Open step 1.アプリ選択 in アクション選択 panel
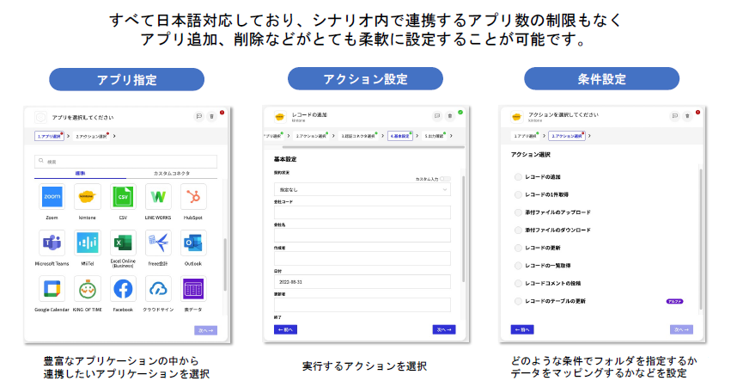The height and width of the screenshot is (387, 731). [x=525, y=136]
